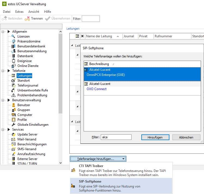Open the Extras menu

(19, 12)
